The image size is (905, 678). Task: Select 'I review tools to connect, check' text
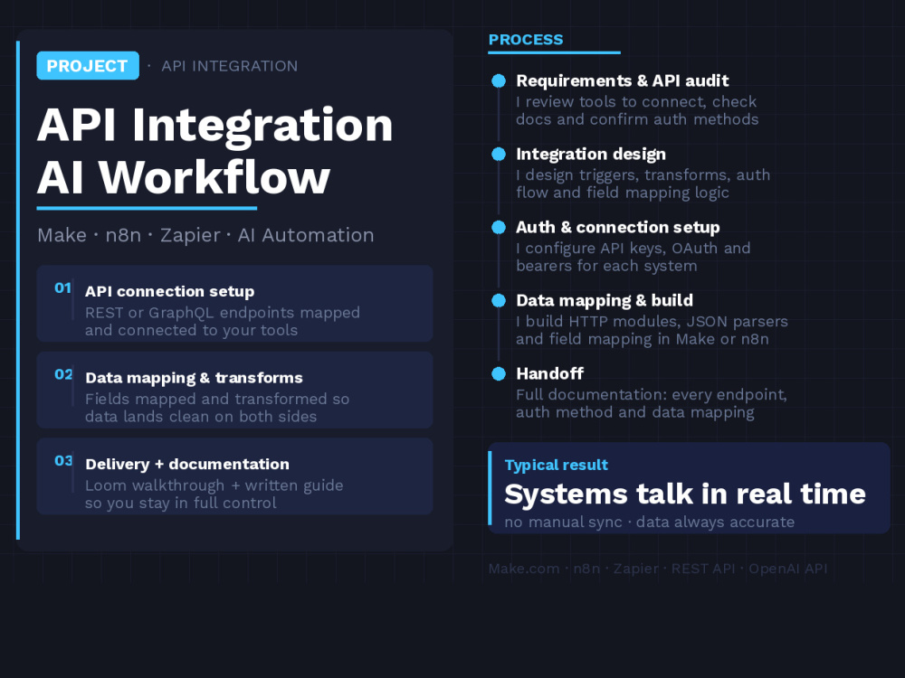click(x=636, y=101)
